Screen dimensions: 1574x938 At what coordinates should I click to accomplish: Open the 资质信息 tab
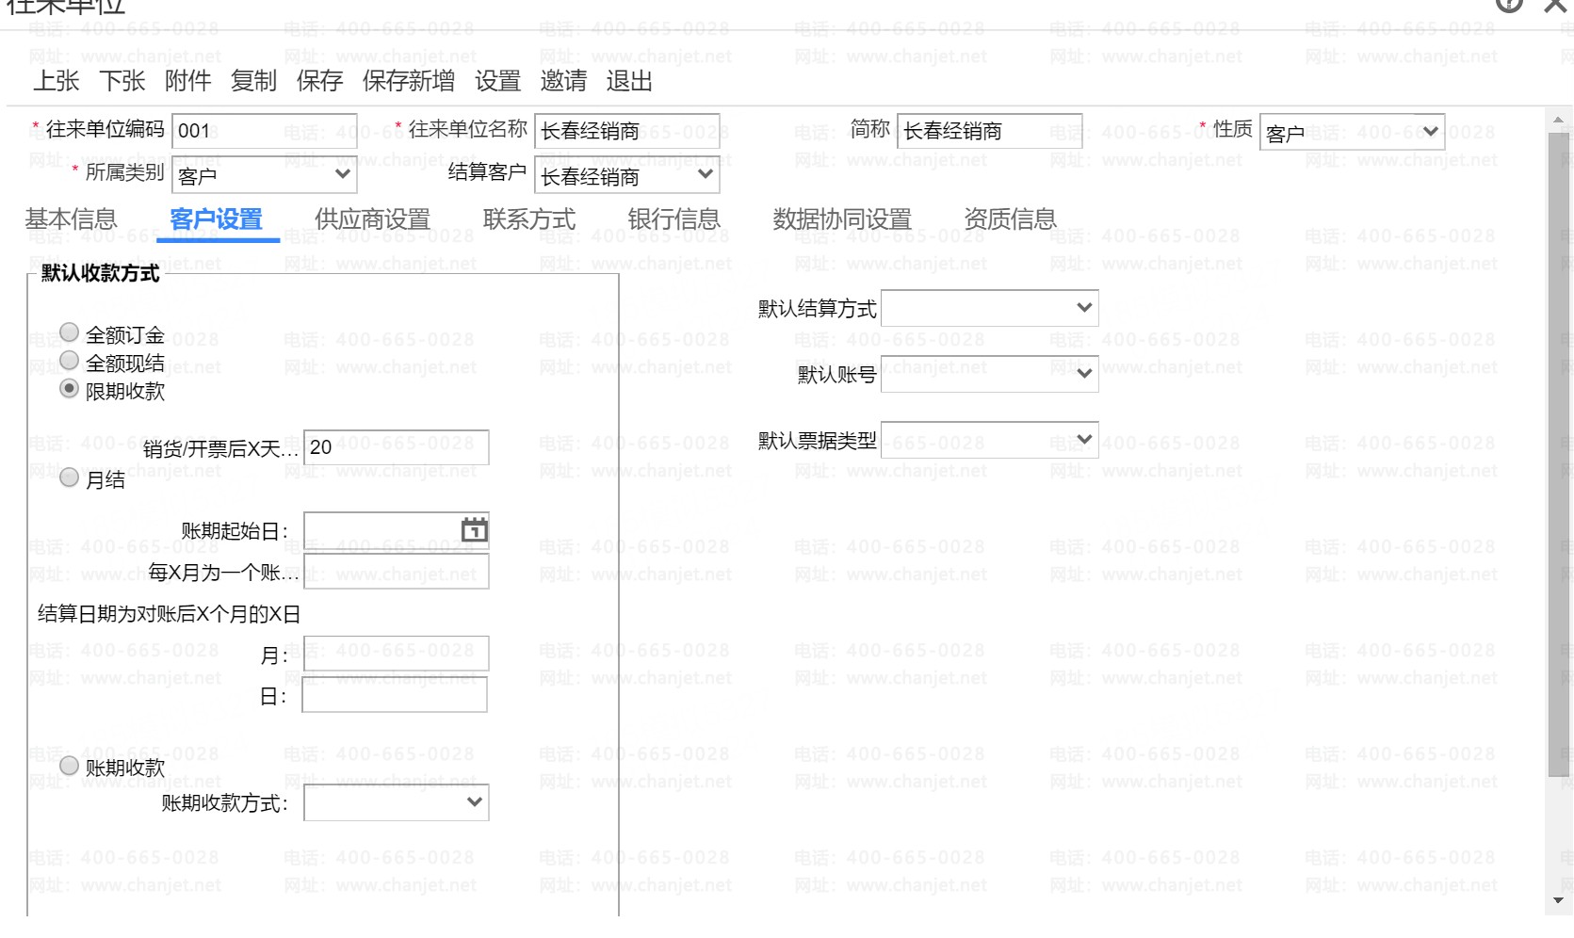click(x=1010, y=219)
